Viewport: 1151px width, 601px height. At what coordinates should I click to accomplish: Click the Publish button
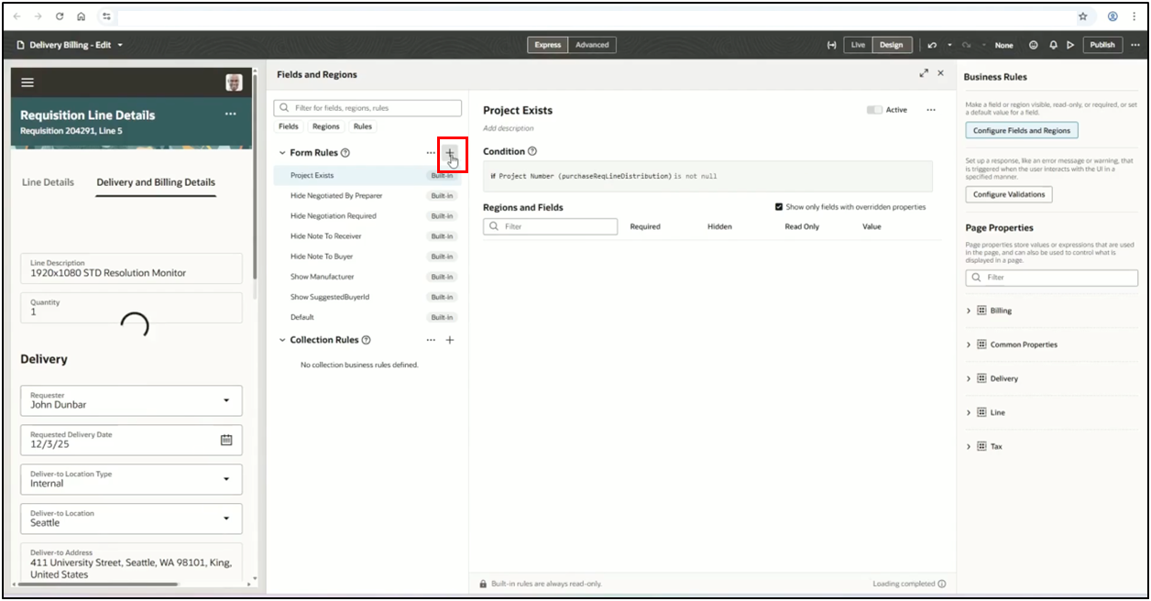click(x=1102, y=45)
